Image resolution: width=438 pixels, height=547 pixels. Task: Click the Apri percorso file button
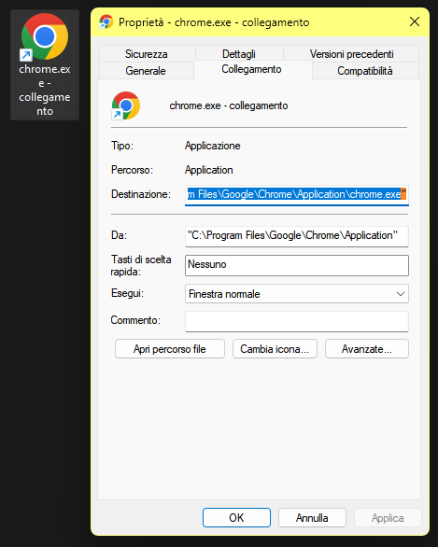(170, 349)
